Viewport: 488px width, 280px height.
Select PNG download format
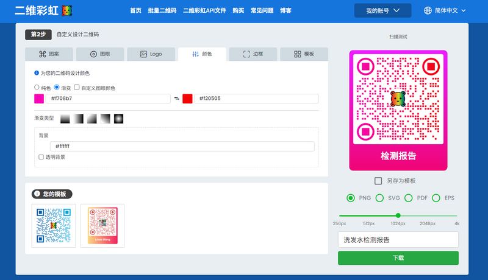[x=350, y=198]
